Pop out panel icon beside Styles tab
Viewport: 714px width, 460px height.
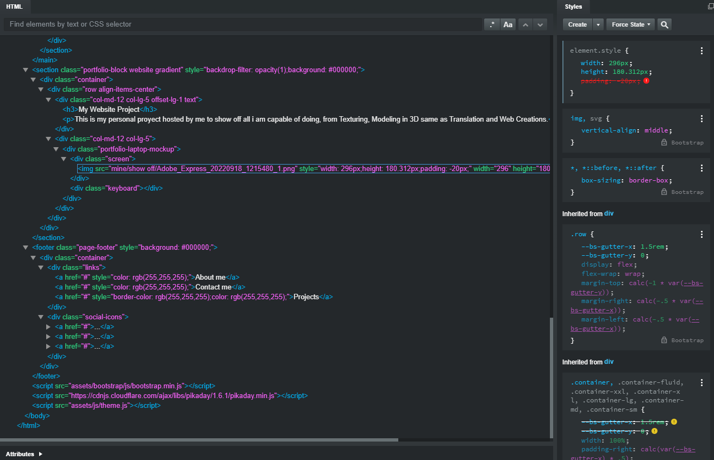pos(710,7)
